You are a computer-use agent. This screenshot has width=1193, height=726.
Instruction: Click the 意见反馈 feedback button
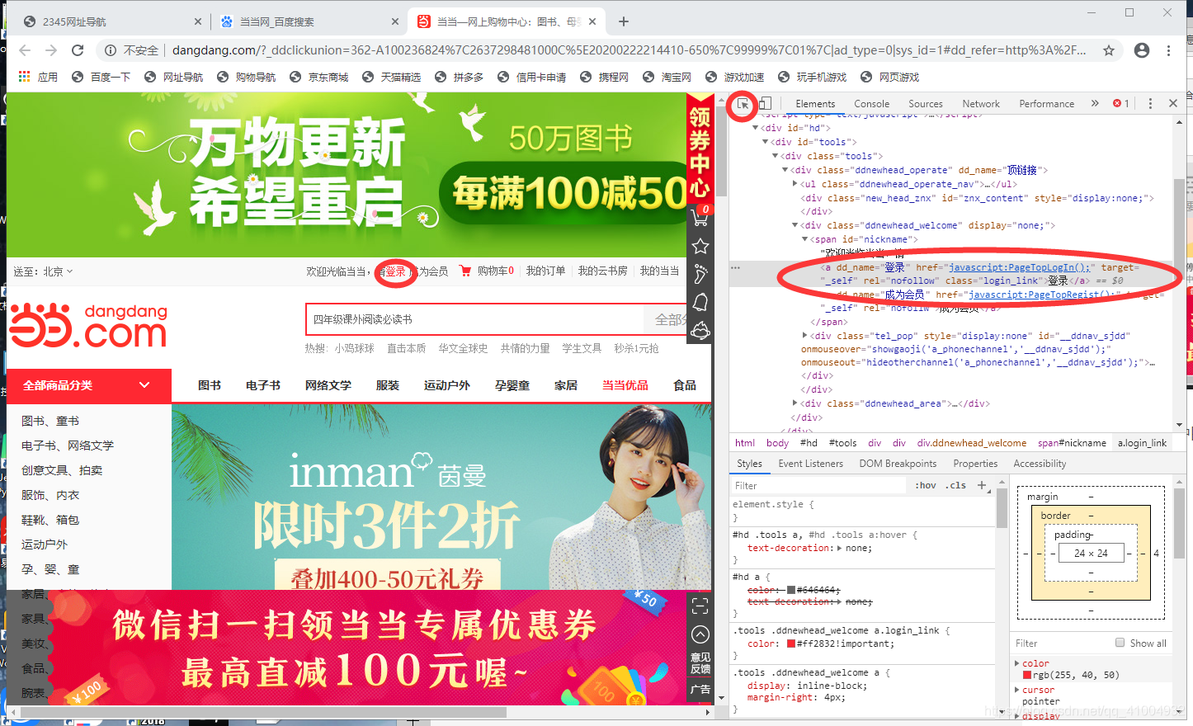[700, 662]
